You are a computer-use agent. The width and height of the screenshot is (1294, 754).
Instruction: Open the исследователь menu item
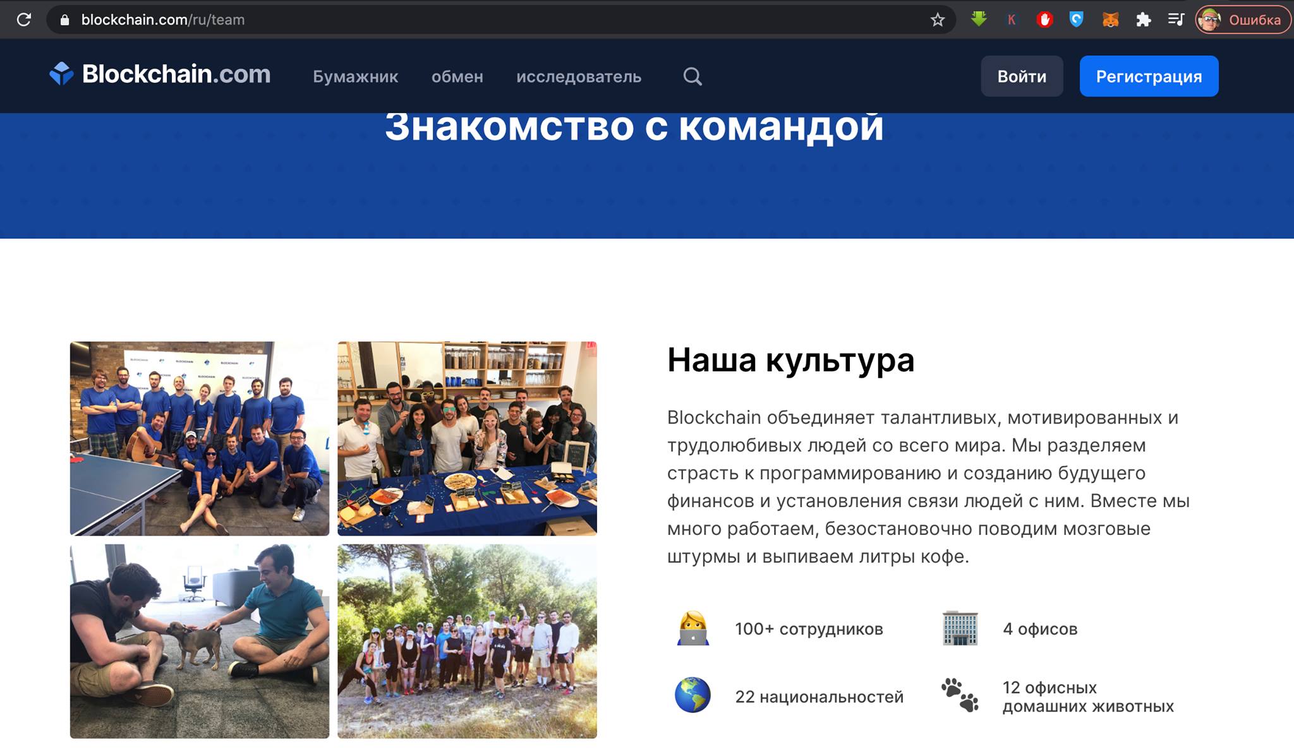pos(579,76)
